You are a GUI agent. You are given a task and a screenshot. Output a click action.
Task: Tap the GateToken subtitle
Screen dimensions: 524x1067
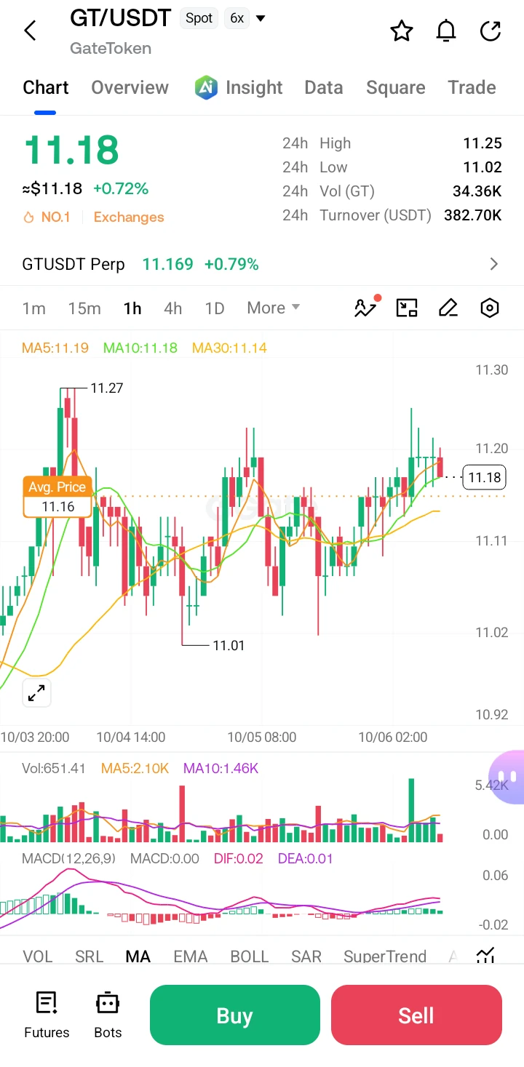coord(111,49)
